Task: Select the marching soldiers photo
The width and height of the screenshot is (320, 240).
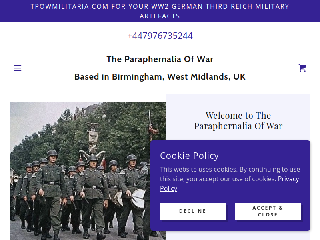Action: coord(88,171)
